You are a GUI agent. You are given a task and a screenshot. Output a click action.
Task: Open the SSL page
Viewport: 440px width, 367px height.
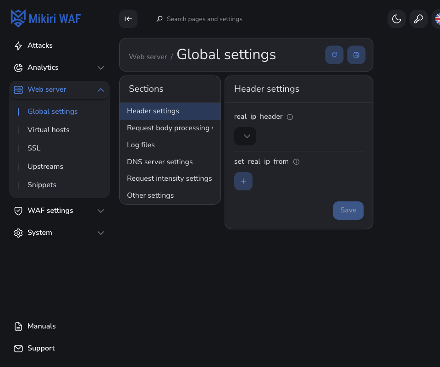(x=34, y=148)
